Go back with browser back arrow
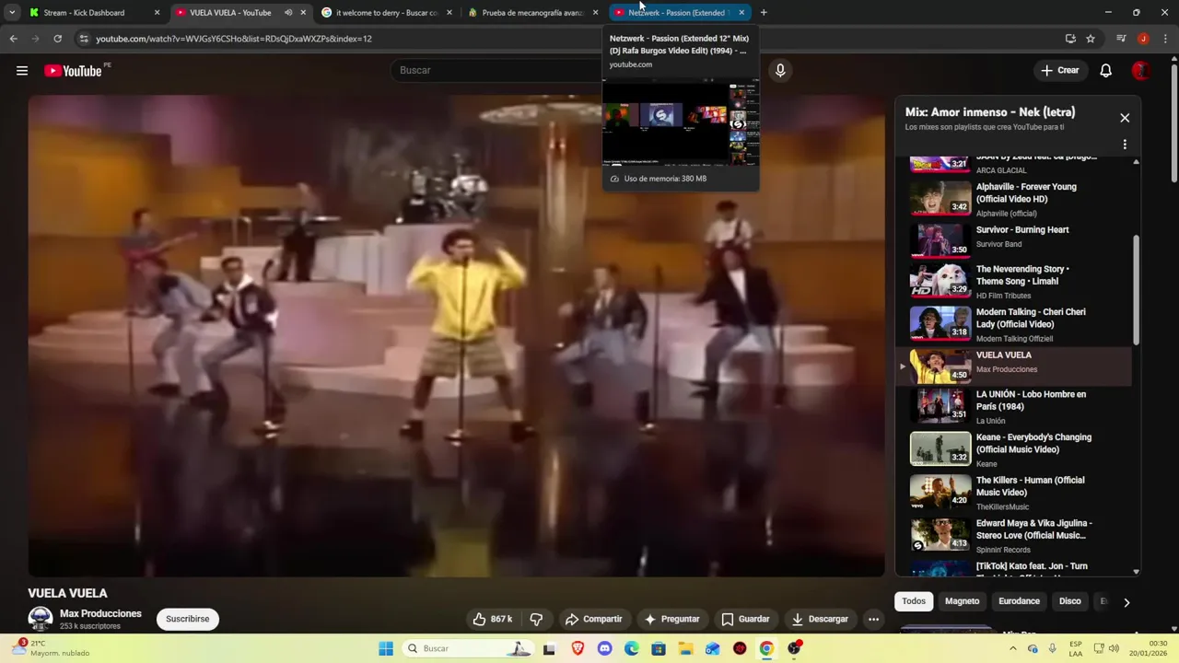Viewport: 1179px width, 663px height. pyautogui.click(x=13, y=39)
